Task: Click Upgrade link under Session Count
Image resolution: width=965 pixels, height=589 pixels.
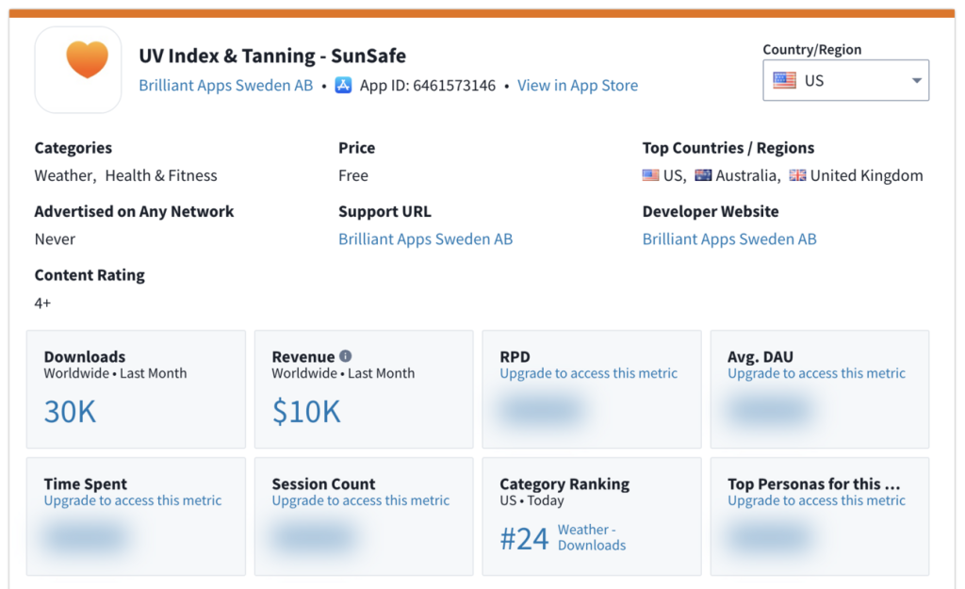Action: point(361,500)
